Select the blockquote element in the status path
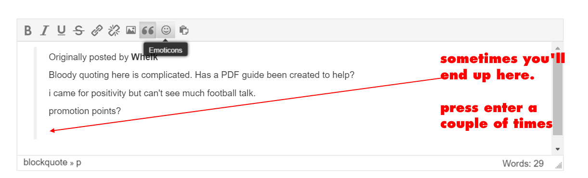The height and width of the screenshot is (178, 588). pyautogui.click(x=45, y=163)
